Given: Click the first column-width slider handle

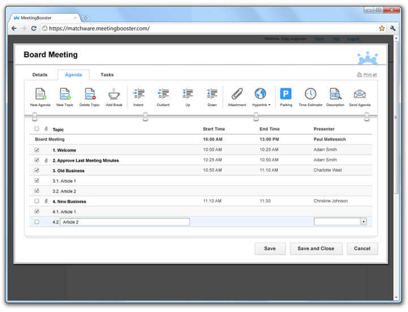Looking at the screenshot, I should tap(35, 117).
